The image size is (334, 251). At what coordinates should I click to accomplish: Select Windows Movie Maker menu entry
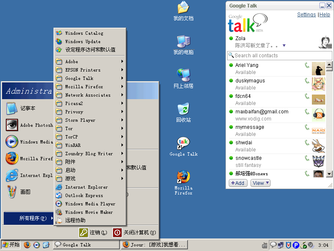click(89, 212)
